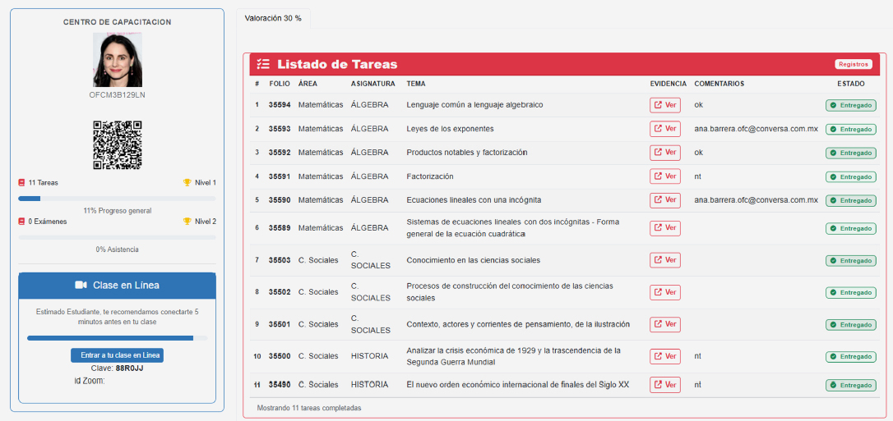Click the red book icon beside 11 Tareas

(21, 183)
